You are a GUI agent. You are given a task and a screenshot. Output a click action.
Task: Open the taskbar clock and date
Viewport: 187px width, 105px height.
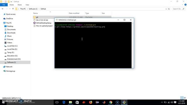tap(181, 102)
